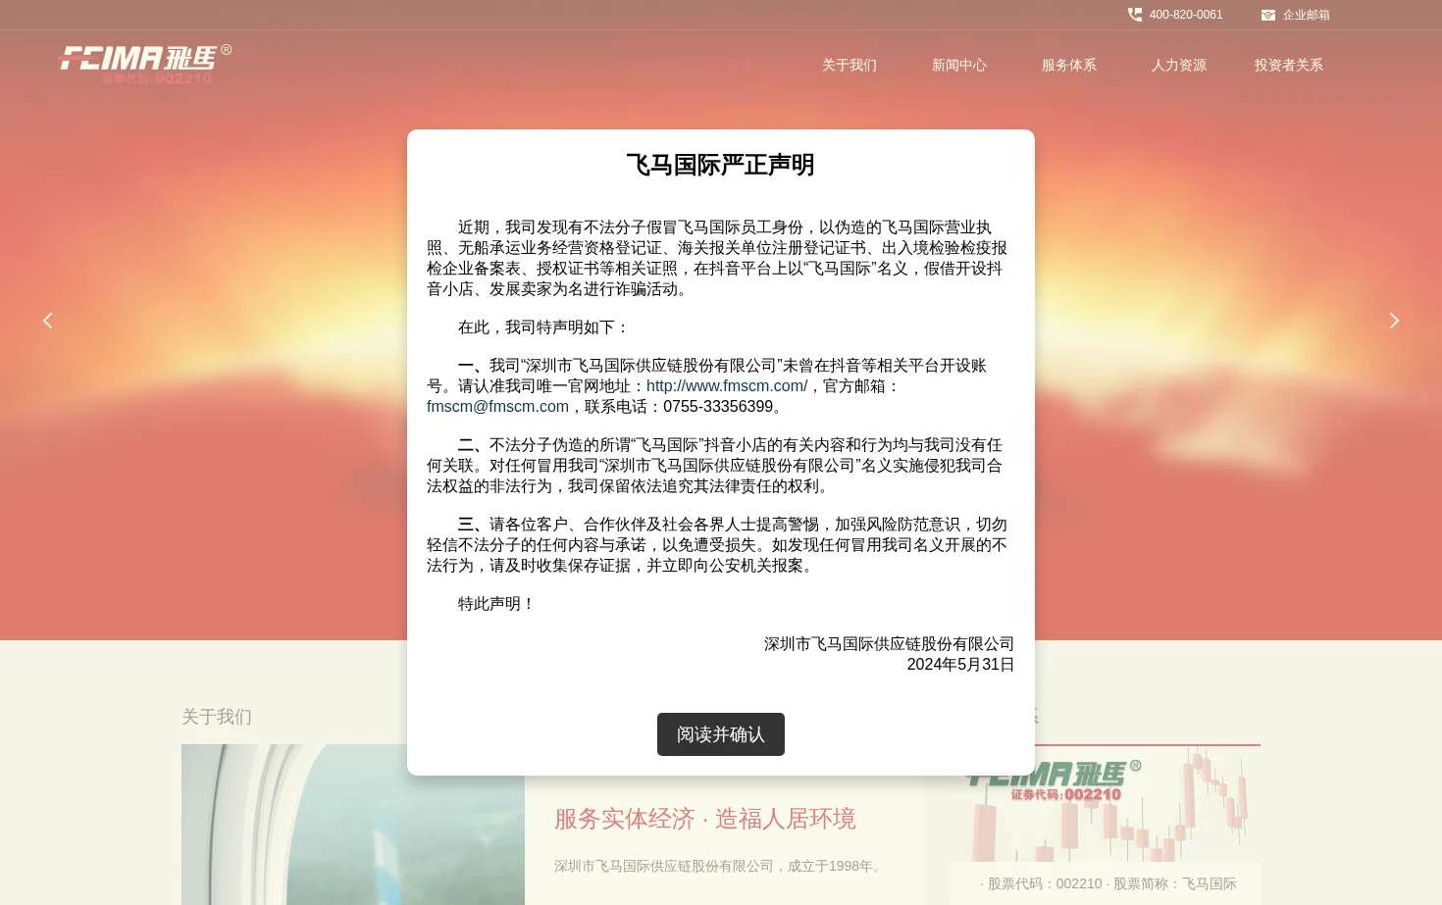The image size is (1442, 905).
Task: Open the 服务体系 menu item
Action: pos(1069,66)
